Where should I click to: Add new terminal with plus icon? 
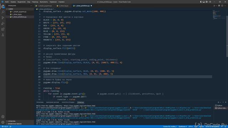coord(218,102)
